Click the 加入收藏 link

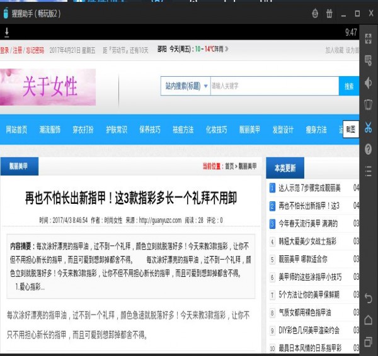click(335, 50)
